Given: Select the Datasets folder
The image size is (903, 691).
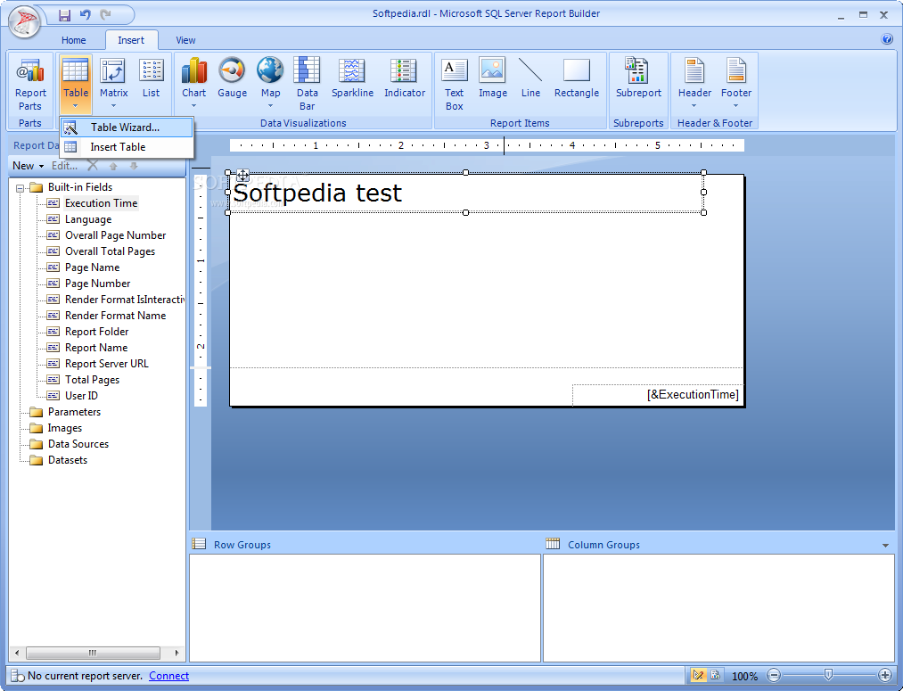Looking at the screenshot, I should [68, 460].
